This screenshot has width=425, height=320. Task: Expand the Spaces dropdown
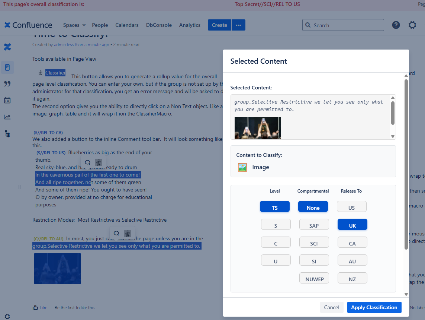[x=74, y=25]
